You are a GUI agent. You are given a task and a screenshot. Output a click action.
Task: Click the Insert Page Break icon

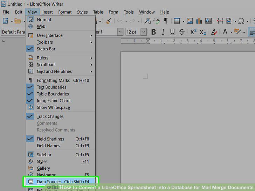(220, 21)
